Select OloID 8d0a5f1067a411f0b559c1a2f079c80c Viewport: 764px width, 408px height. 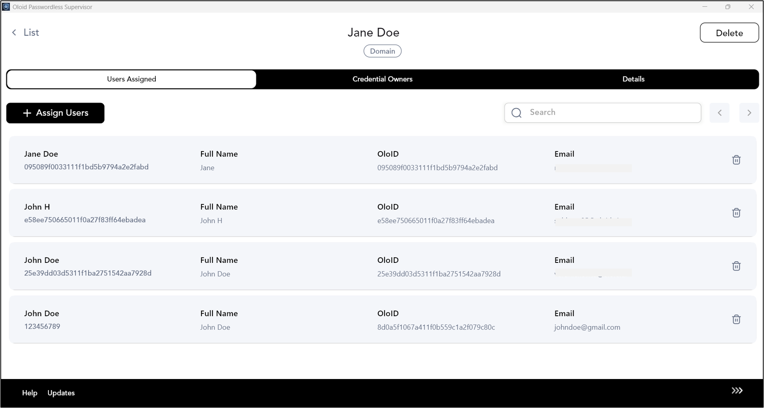click(x=436, y=327)
